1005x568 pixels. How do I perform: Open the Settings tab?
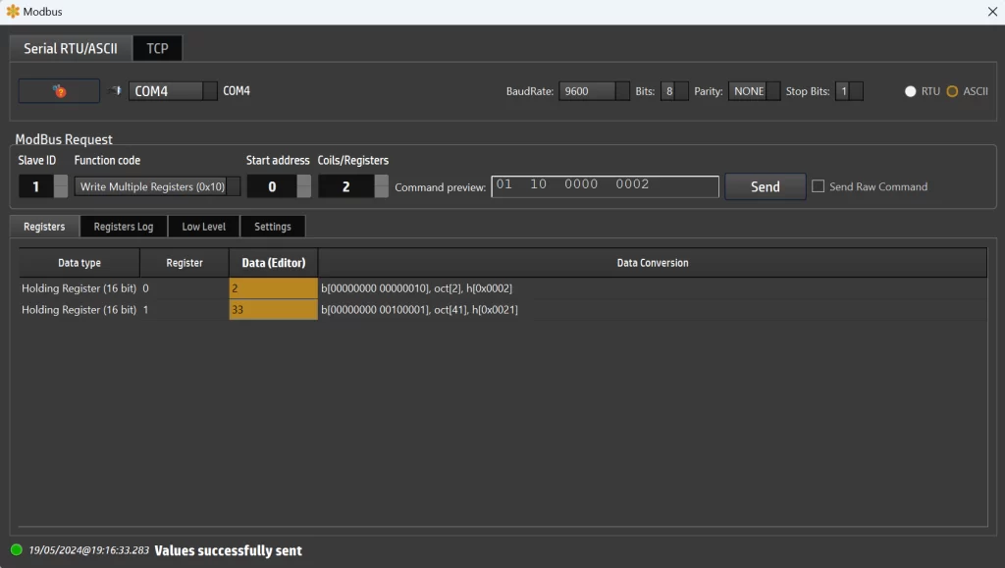click(x=273, y=226)
